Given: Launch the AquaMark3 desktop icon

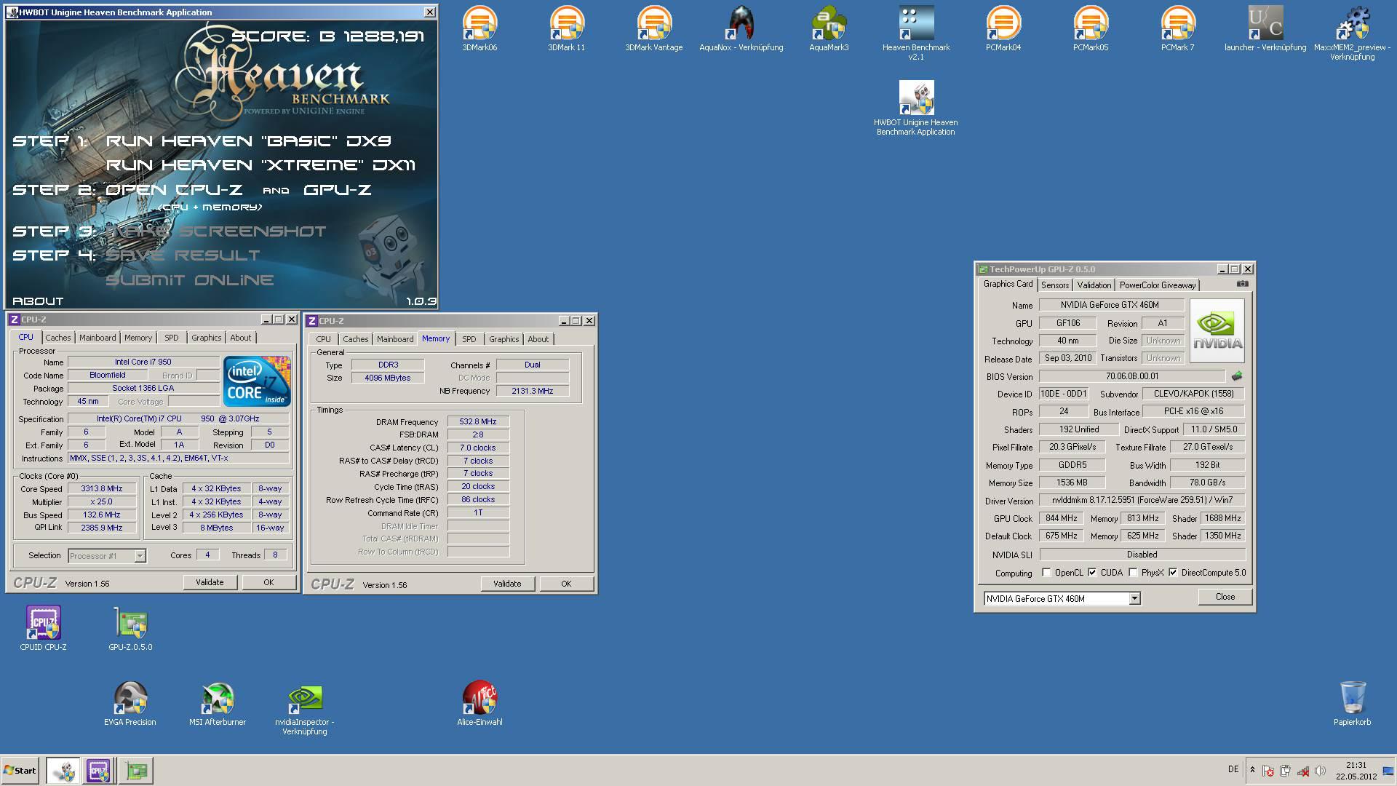Looking at the screenshot, I should (x=829, y=29).
